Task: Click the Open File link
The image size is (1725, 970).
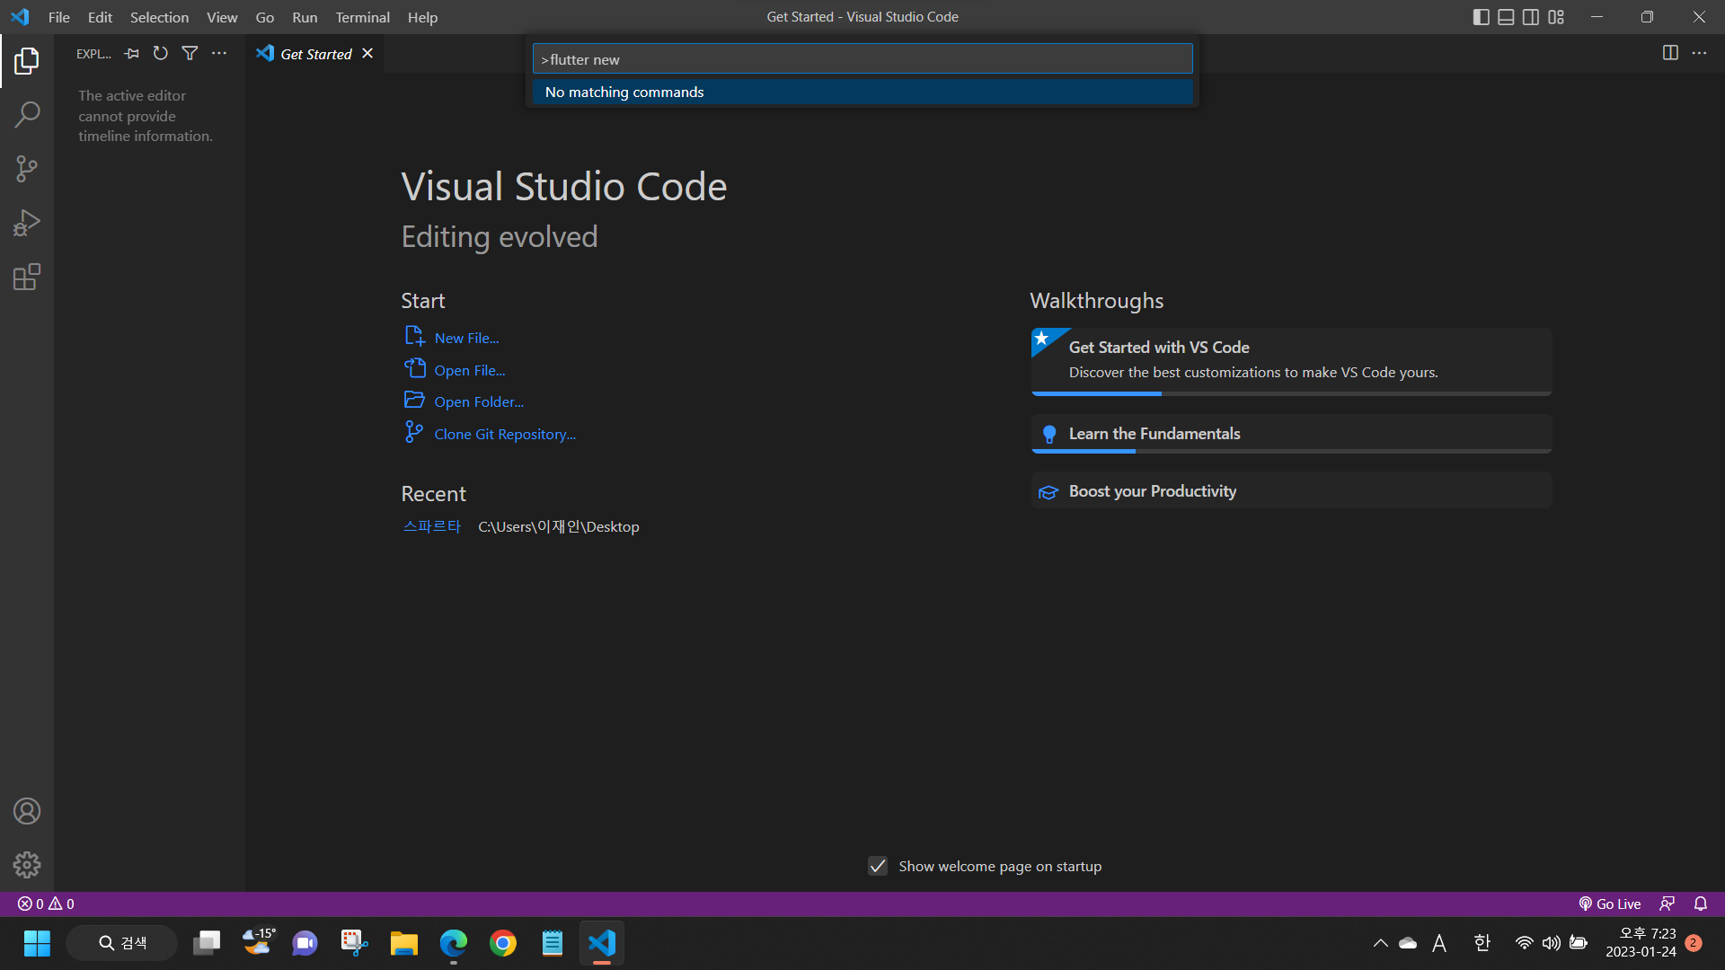Action: (x=469, y=370)
